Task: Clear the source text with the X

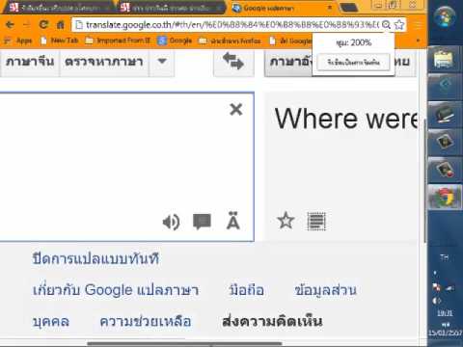Action: coord(236,110)
